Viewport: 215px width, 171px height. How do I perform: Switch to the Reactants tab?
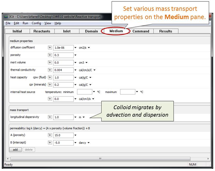click(42, 31)
